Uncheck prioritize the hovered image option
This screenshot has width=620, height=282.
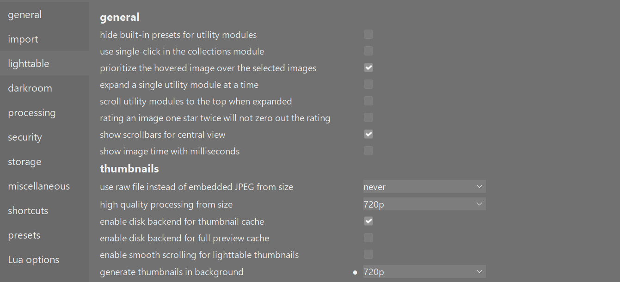(x=368, y=68)
